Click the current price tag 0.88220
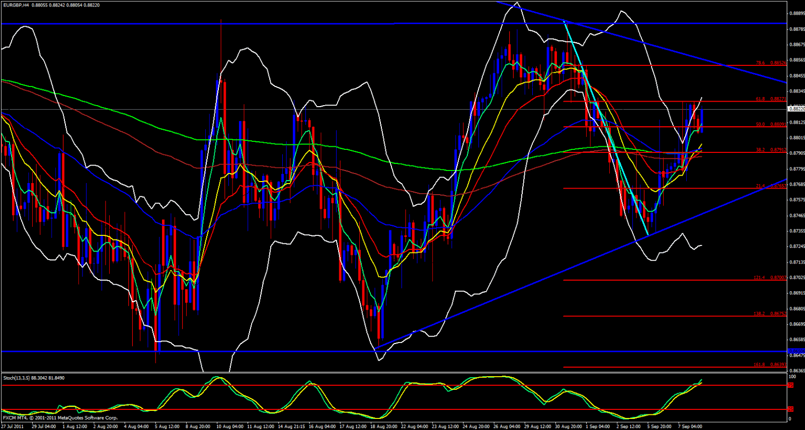This screenshot has height=430, width=805. [x=796, y=109]
